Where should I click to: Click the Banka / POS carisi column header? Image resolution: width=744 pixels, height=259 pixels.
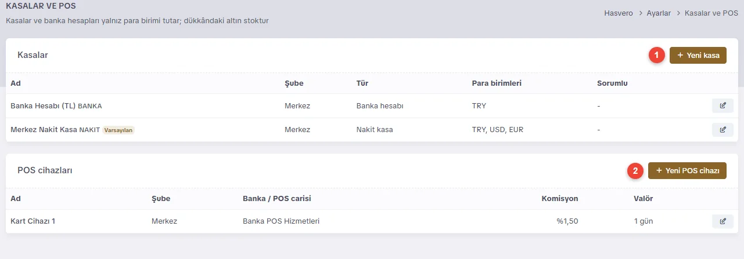pos(277,199)
